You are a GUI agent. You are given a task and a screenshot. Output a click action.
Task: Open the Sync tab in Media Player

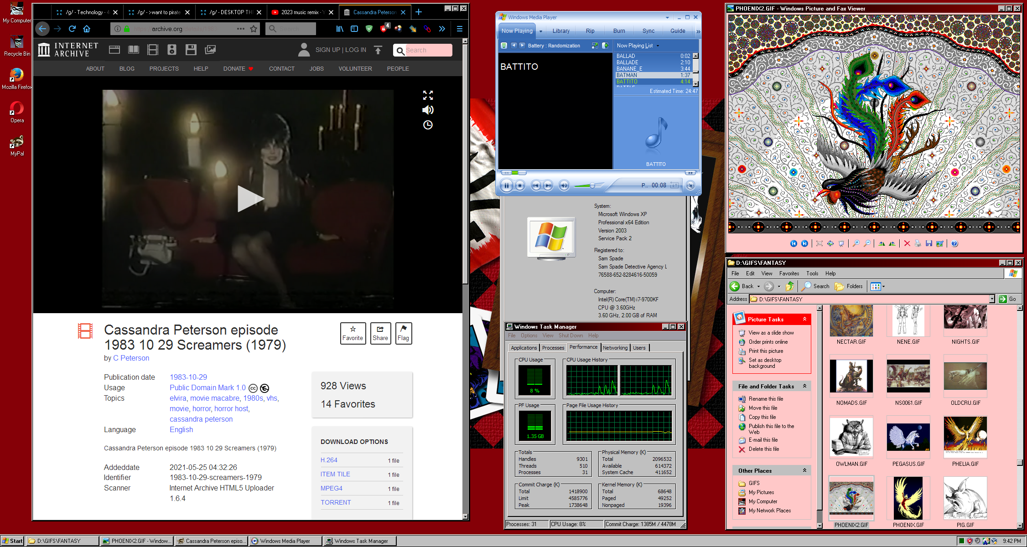coord(648,31)
